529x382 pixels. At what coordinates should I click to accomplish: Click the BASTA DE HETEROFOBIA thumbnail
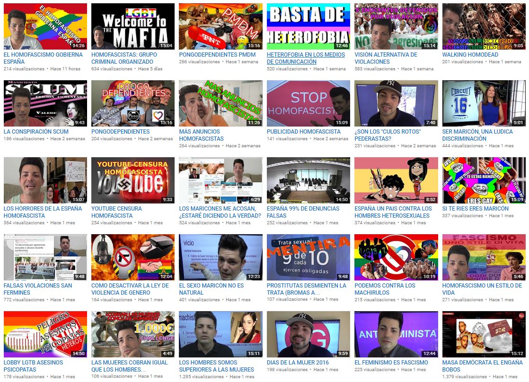pyautogui.click(x=308, y=26)
